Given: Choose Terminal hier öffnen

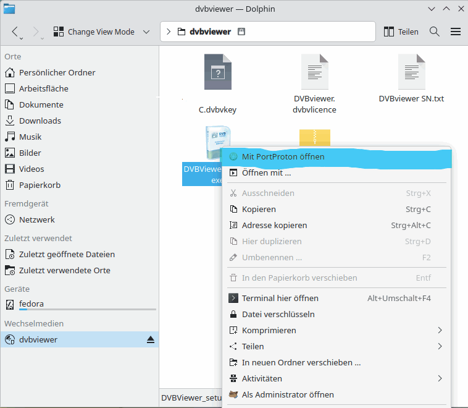Looking at the screenshot, I should (x=336, y=299).
